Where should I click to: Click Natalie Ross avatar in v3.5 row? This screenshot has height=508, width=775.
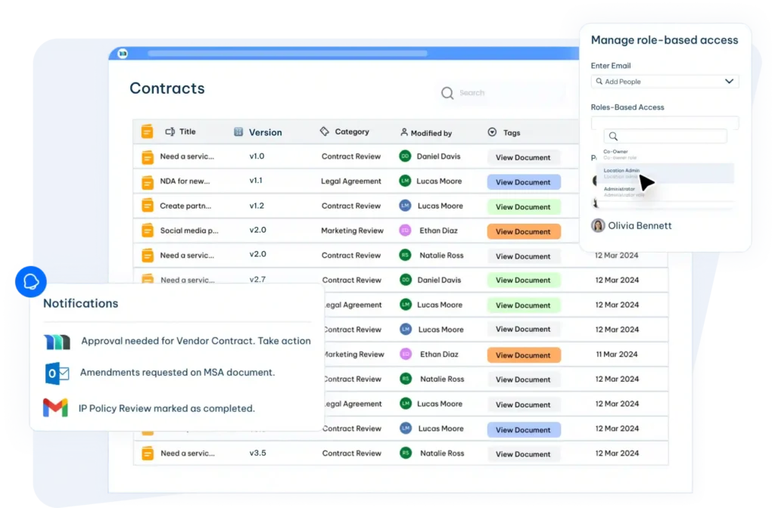pos(406,453)
